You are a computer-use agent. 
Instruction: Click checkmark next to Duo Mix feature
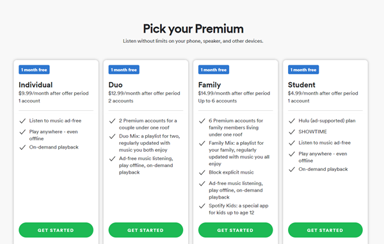(113, 136)
